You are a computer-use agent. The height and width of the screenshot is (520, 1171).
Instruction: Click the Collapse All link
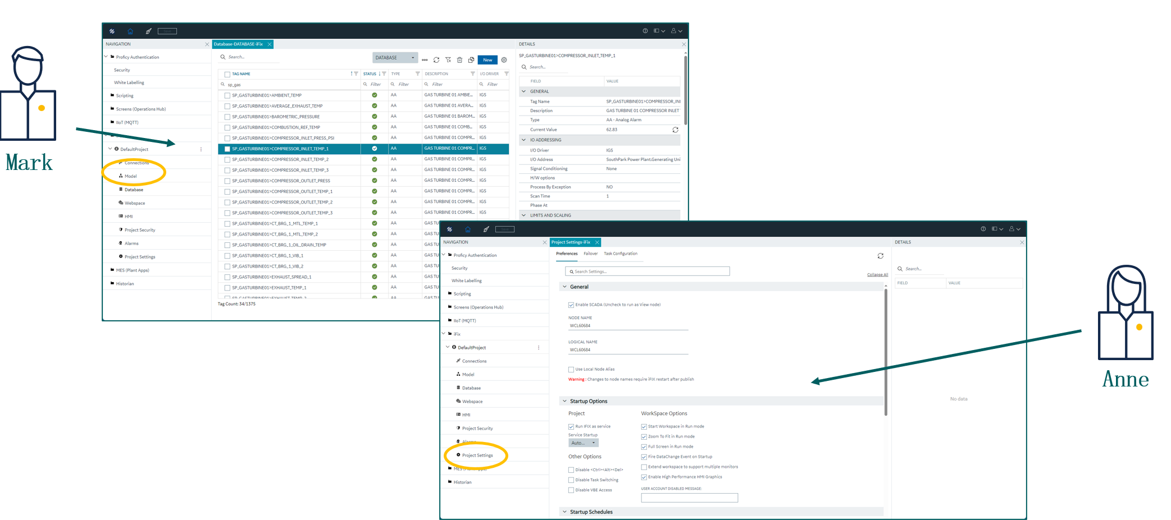pyautogui.click(x=877, y=275)
